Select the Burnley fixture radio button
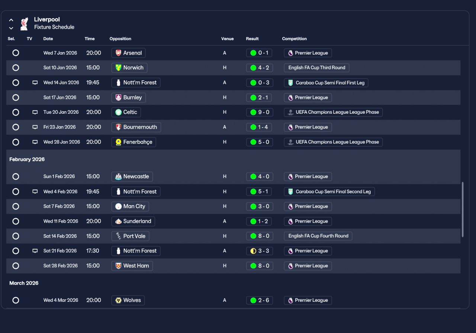 tap(16, 97)
